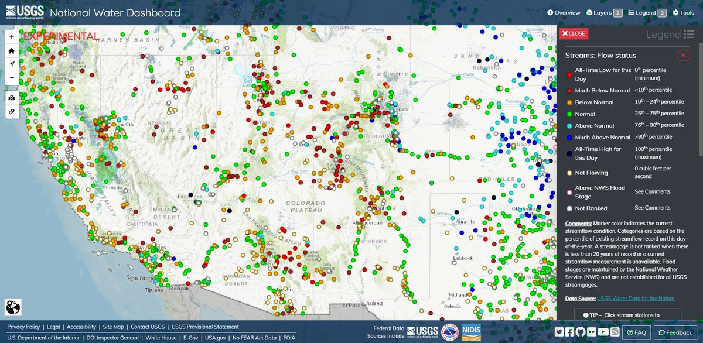Open the snapshot camera tool
The width and height of the screenshot is (703, 343).
(x=12, y=98)
